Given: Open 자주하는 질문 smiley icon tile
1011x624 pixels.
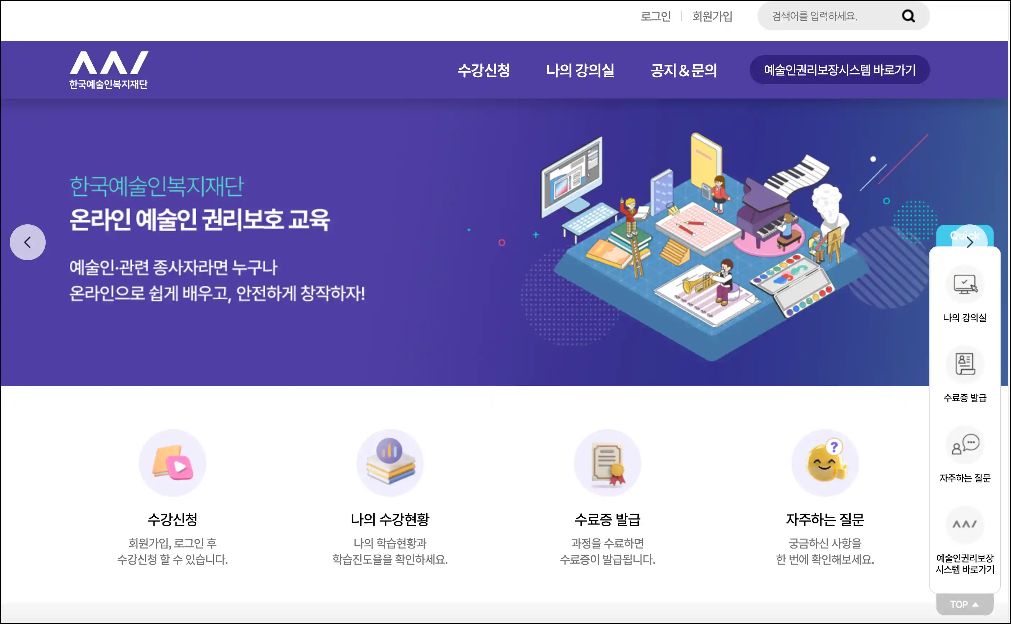Looking at the screenshot, I should (825, 463).
